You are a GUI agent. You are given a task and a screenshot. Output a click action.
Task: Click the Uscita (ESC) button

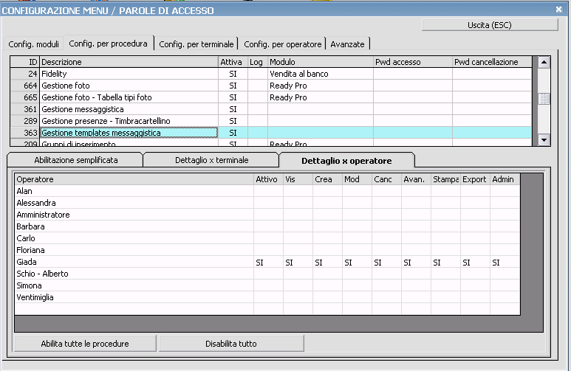490,25
